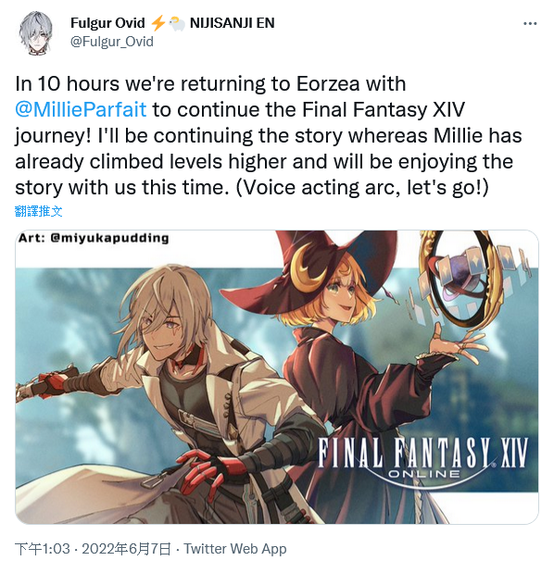This screenshot has height=573, width=554.
Task: Click the sheep emoji beside the name
Action: [x=177, y=23]
